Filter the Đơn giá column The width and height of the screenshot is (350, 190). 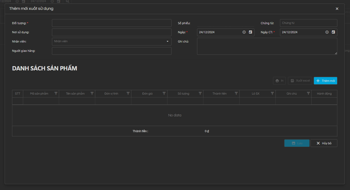164,94
